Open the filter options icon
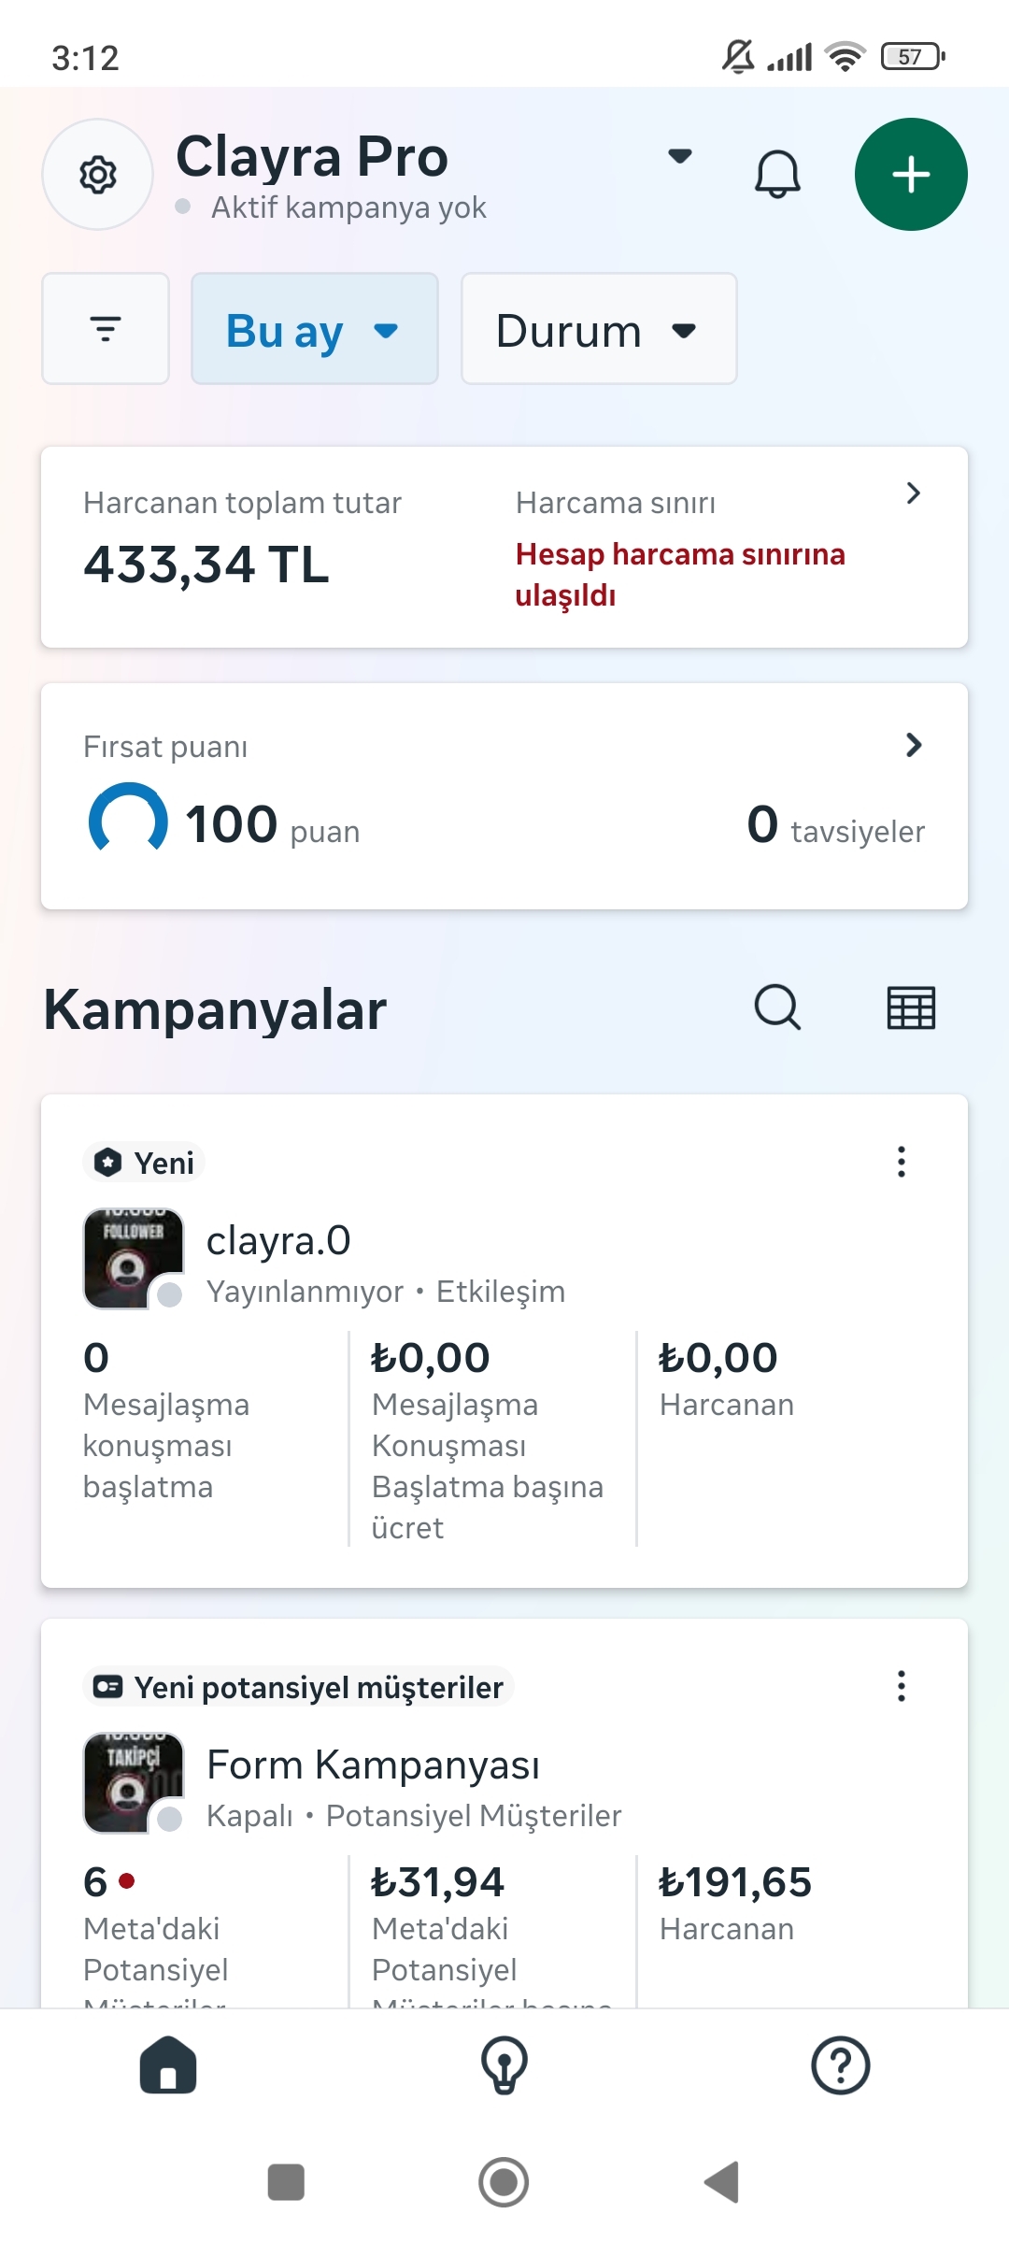The height and width of the screenshot is (2243, 1009). (106, 329)
